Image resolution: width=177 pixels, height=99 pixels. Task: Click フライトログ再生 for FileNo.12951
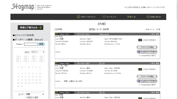(x=147, y=47)
